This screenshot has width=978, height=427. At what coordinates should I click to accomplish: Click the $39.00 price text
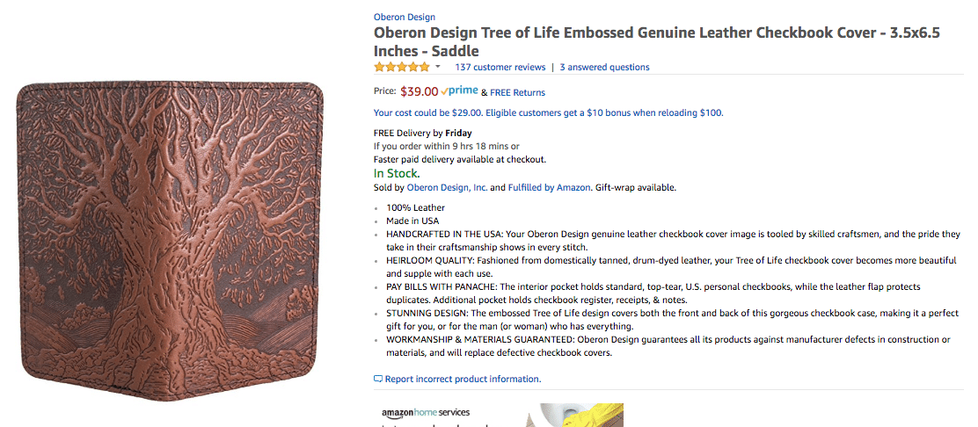[x=420, y=91]
